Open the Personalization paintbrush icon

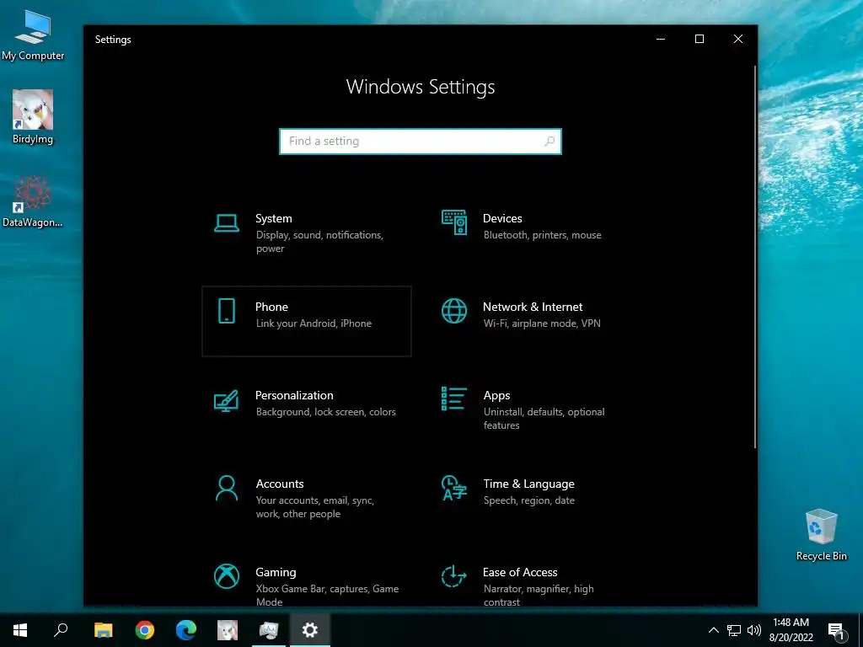tap(226, 400)
